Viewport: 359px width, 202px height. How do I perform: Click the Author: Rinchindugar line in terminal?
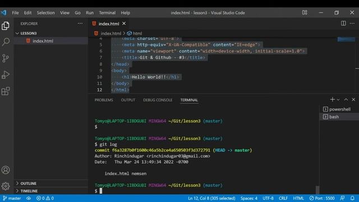152,156
